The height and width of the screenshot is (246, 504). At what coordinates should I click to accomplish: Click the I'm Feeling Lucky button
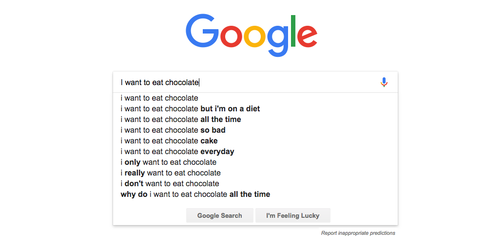coord(292,215)
